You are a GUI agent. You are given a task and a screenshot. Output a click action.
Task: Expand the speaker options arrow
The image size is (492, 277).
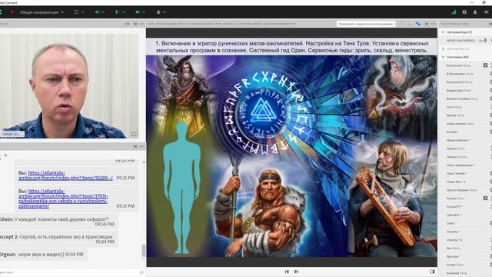103,12
